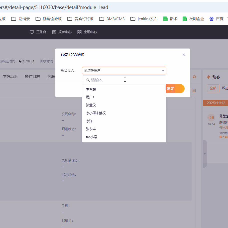The height and width of the screenshot is (228, 228).
Task: Click the Baidu icon bookmark 百度一
Action: tap(212, 18)
